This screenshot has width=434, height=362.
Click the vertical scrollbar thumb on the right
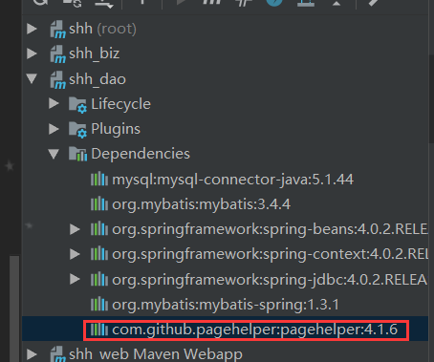[431, 98]
